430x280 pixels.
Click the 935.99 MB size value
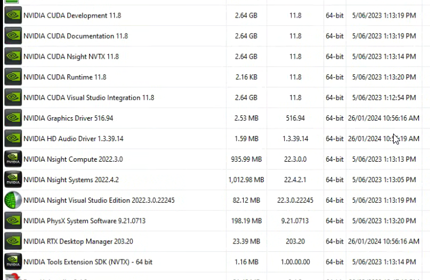tap(246, 159)
